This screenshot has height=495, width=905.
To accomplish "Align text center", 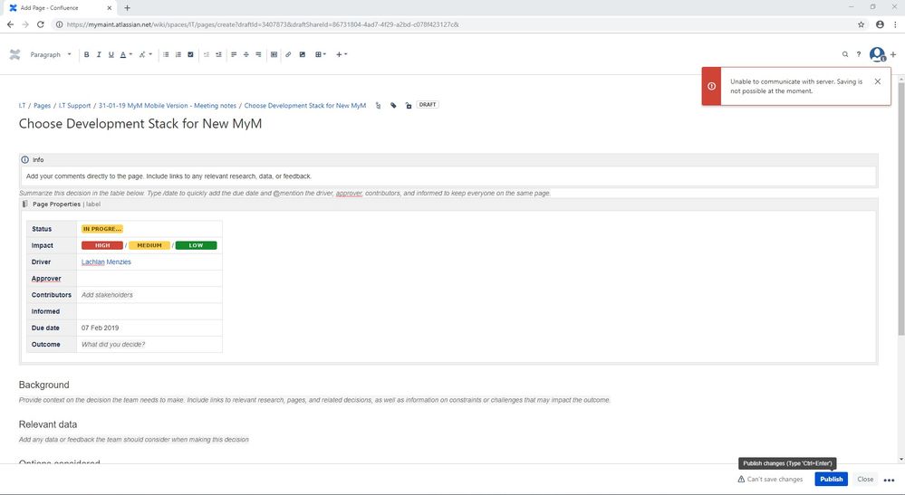I will 246,54.
